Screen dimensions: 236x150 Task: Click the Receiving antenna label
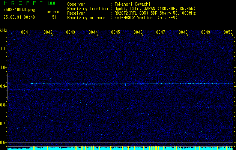pos(86,18)
